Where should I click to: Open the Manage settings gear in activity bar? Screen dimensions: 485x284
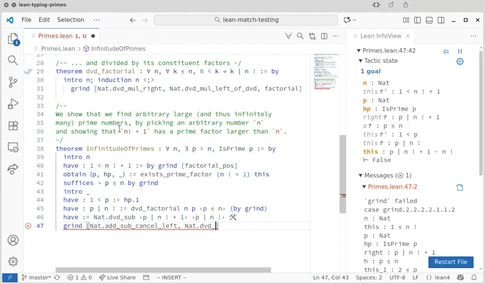coord(13,261)
